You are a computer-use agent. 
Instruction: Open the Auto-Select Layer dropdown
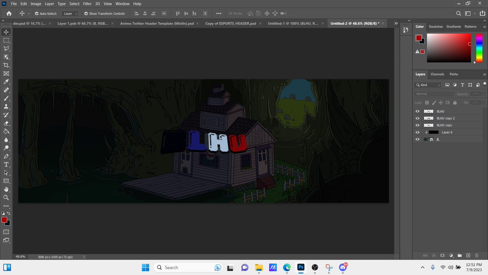[x=70, y=13]
